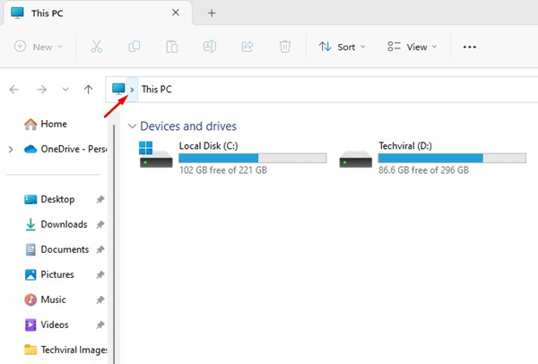Select Pictures label in the sidebar
The width and height of the screenshot is (538, 364).
(x=57, y=274)
